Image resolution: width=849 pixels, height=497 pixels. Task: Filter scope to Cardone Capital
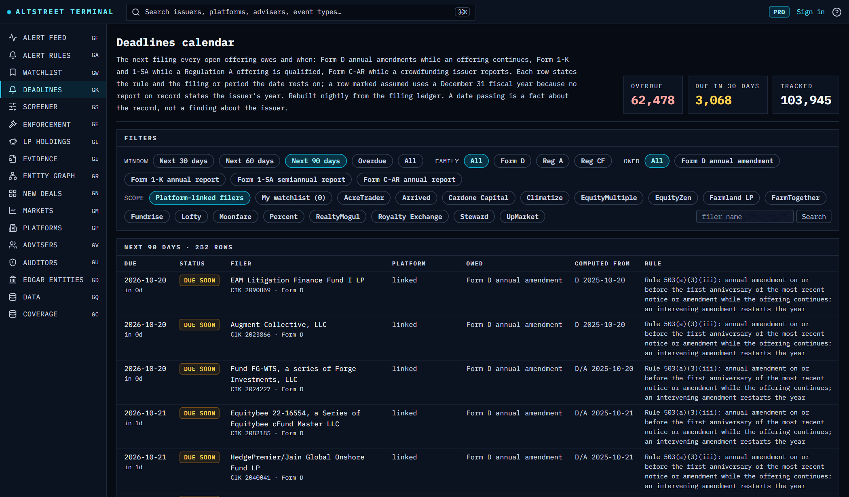click(478, 198)
